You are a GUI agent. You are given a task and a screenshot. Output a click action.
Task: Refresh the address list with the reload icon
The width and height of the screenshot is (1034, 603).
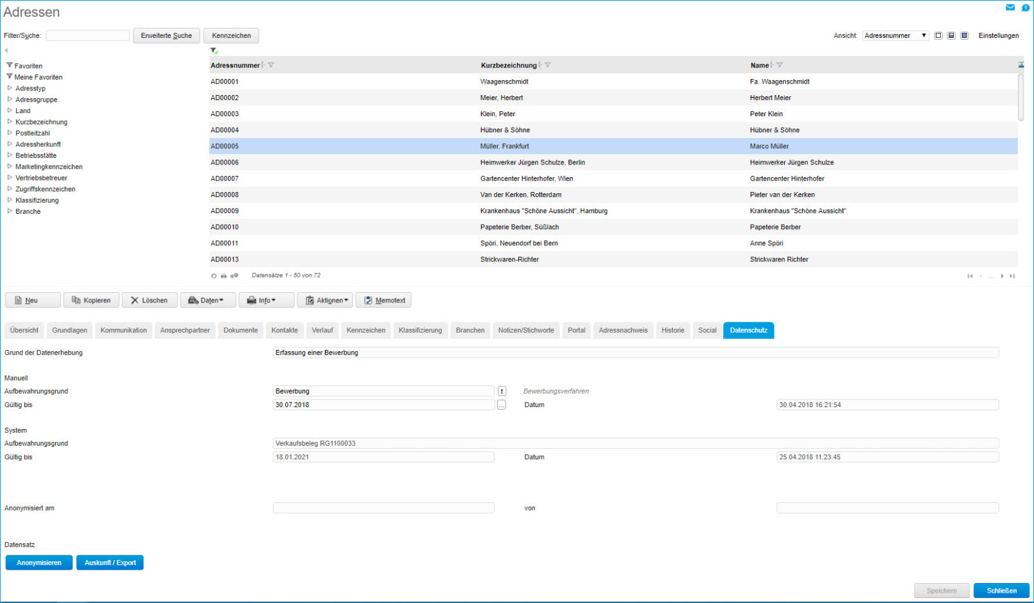[214, 275]
